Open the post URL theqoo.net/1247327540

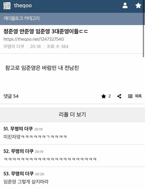(x=34, y=39)
